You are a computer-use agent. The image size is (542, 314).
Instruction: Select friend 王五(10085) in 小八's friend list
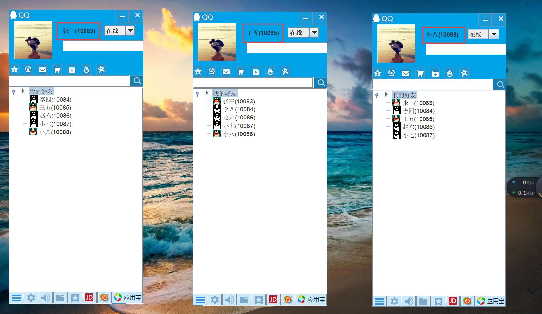pos(413,119)
